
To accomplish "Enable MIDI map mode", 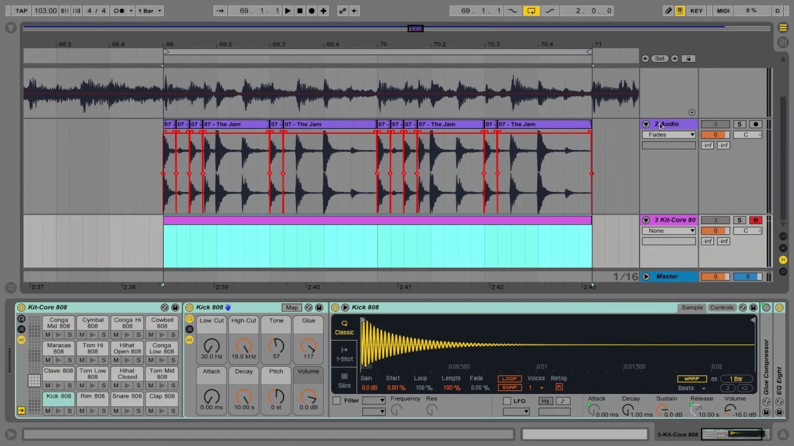I will [723, 11].
